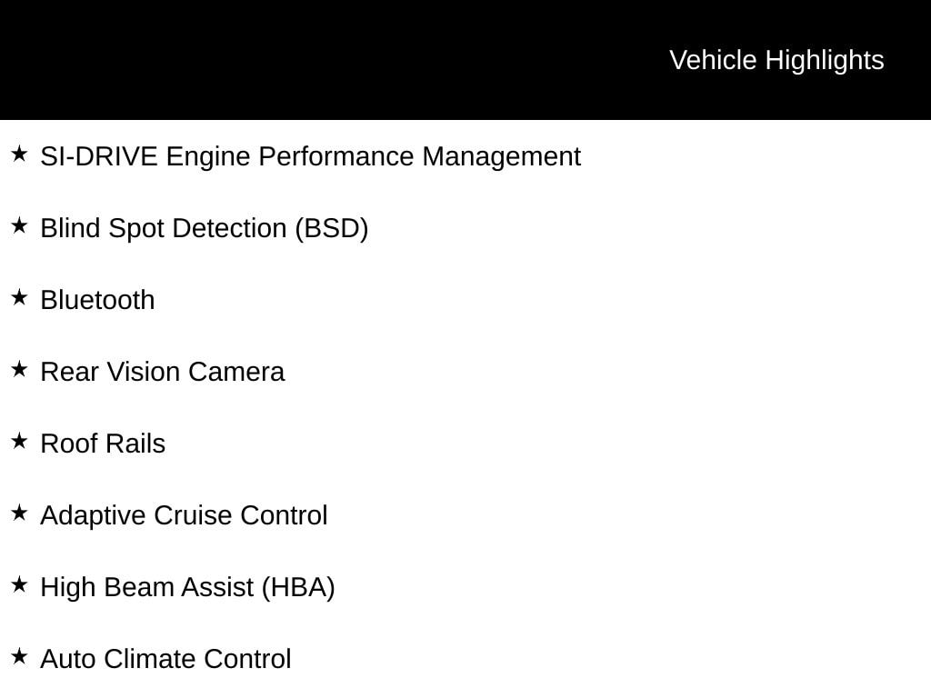Click the star bullet before Rear Vision Camera
Image resolution: width=931 pixels, height=698 pixels.
click(19, 370)
